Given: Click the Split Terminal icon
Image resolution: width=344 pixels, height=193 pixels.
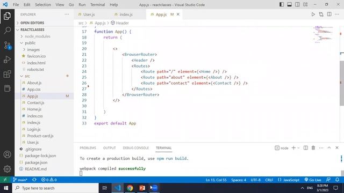Looking at the screenshot, I should coord(306,148).
